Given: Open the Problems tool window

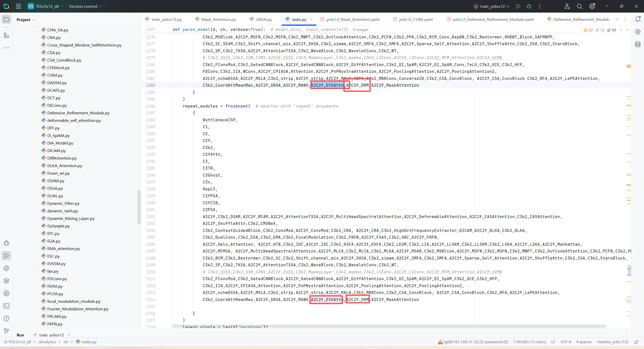Looking at the screenshot, I should pyautogui.click(x=6, y=318).
